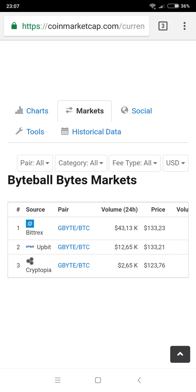Open the Upbit GBYTE/BTC pair link

pyautogui.click(x=74, y=247)
